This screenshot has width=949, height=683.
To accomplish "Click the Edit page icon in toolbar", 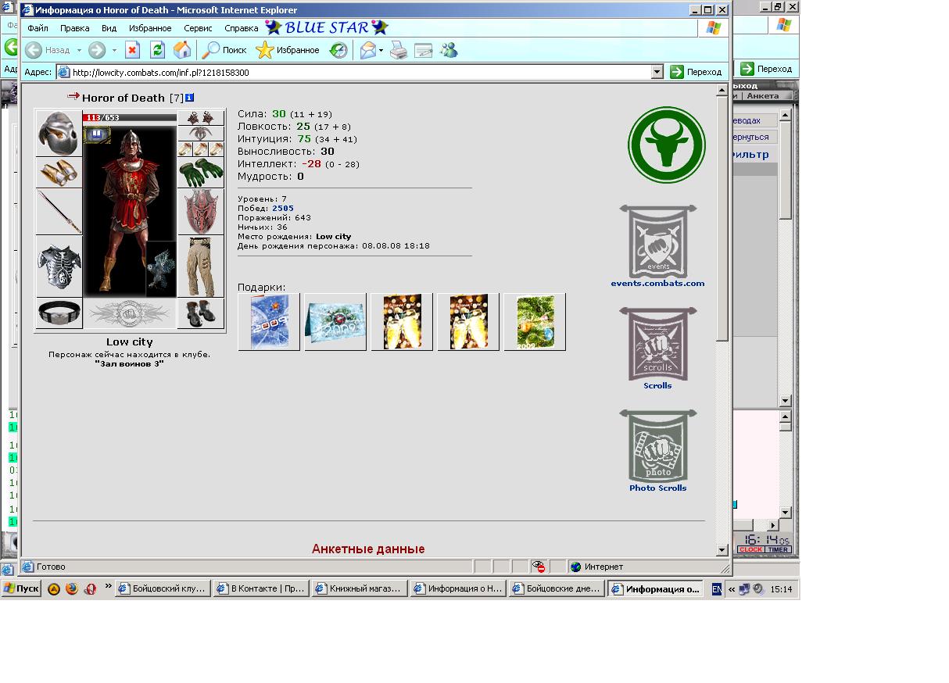I will [x=424, y=51].
